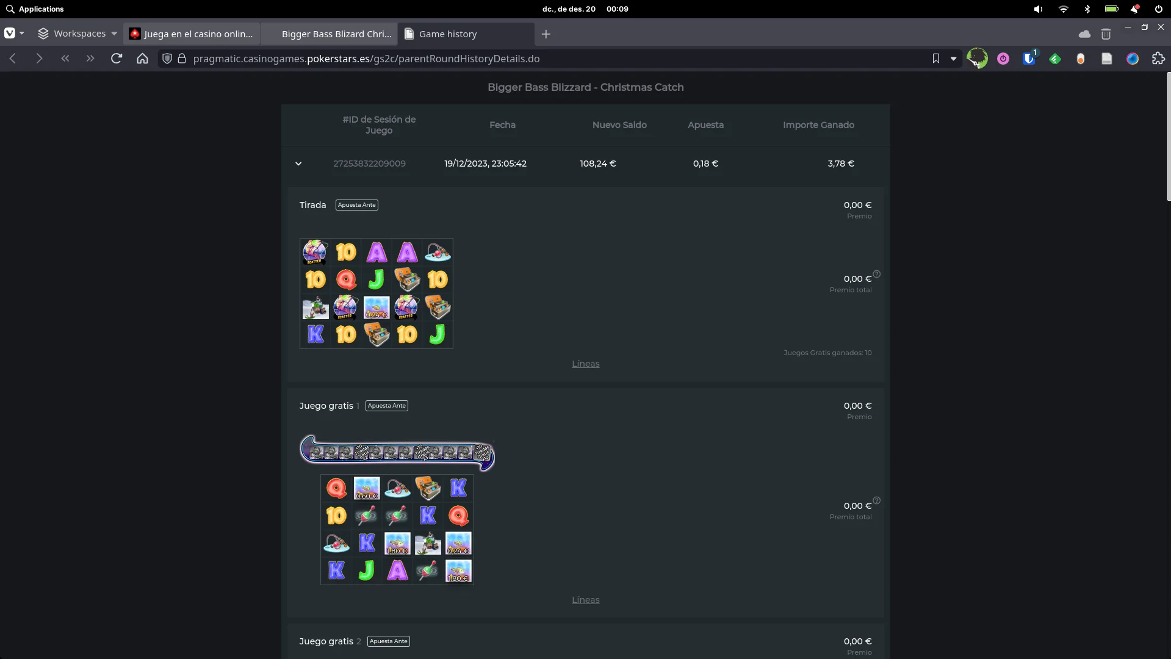
Task: Click the 'Nuevo Saldo' column header
Action: 619,125
